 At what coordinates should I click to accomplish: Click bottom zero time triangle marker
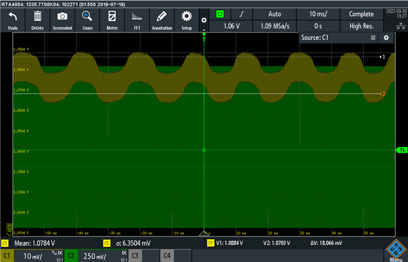click(x=204, y=233)
